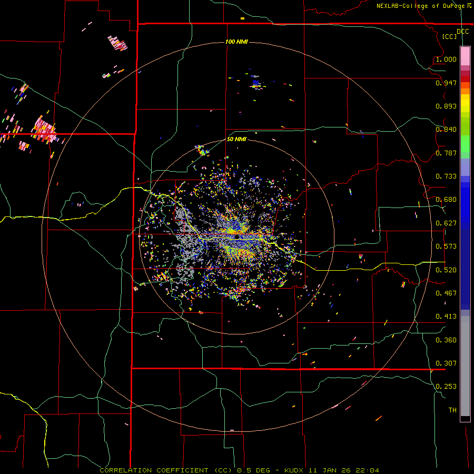Pick the red band near the scale top

pos(465,79)
